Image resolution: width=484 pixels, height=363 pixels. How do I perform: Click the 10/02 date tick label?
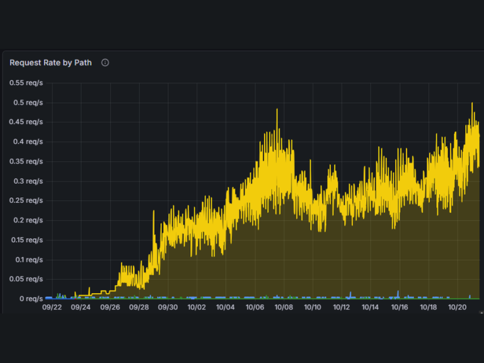point(197,307)
